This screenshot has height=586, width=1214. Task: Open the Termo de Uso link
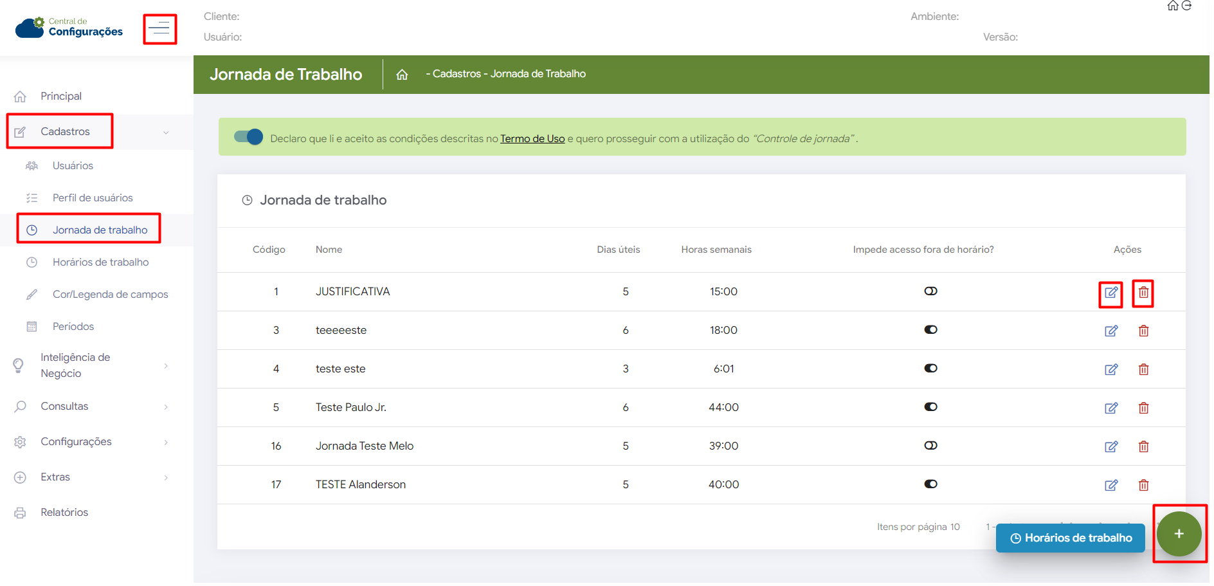tap(532, 139)
